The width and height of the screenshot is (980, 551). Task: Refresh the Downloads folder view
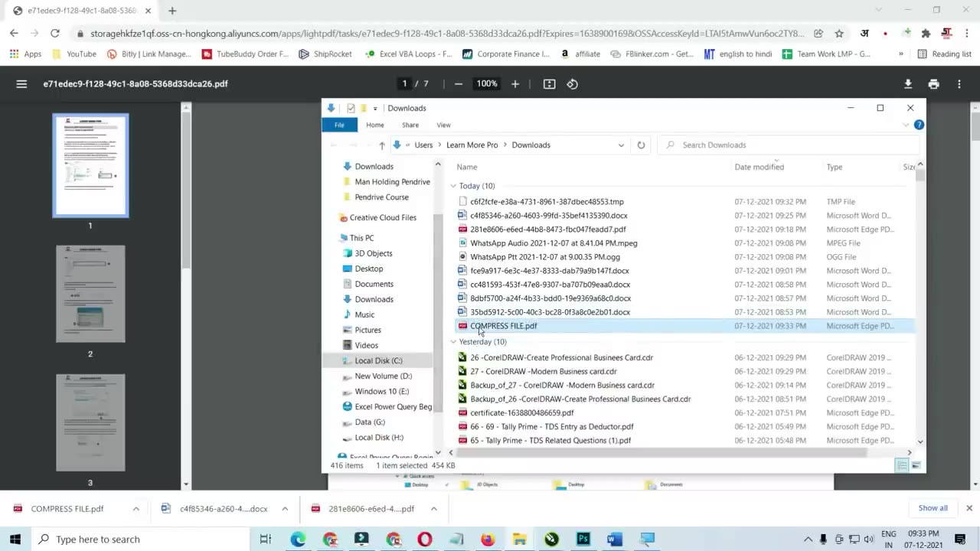pos(641,145)
